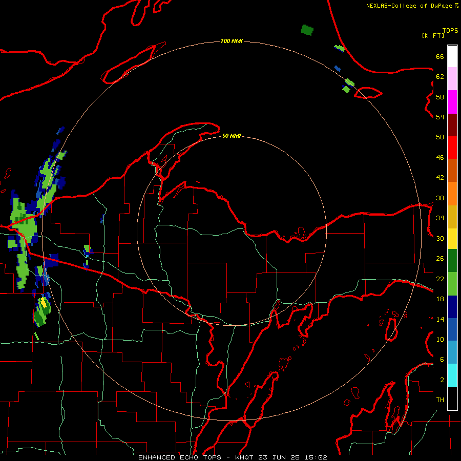Click the light green 18-22 legend swatch
This screenshot has width=461, height=461.
pos(452,284)
